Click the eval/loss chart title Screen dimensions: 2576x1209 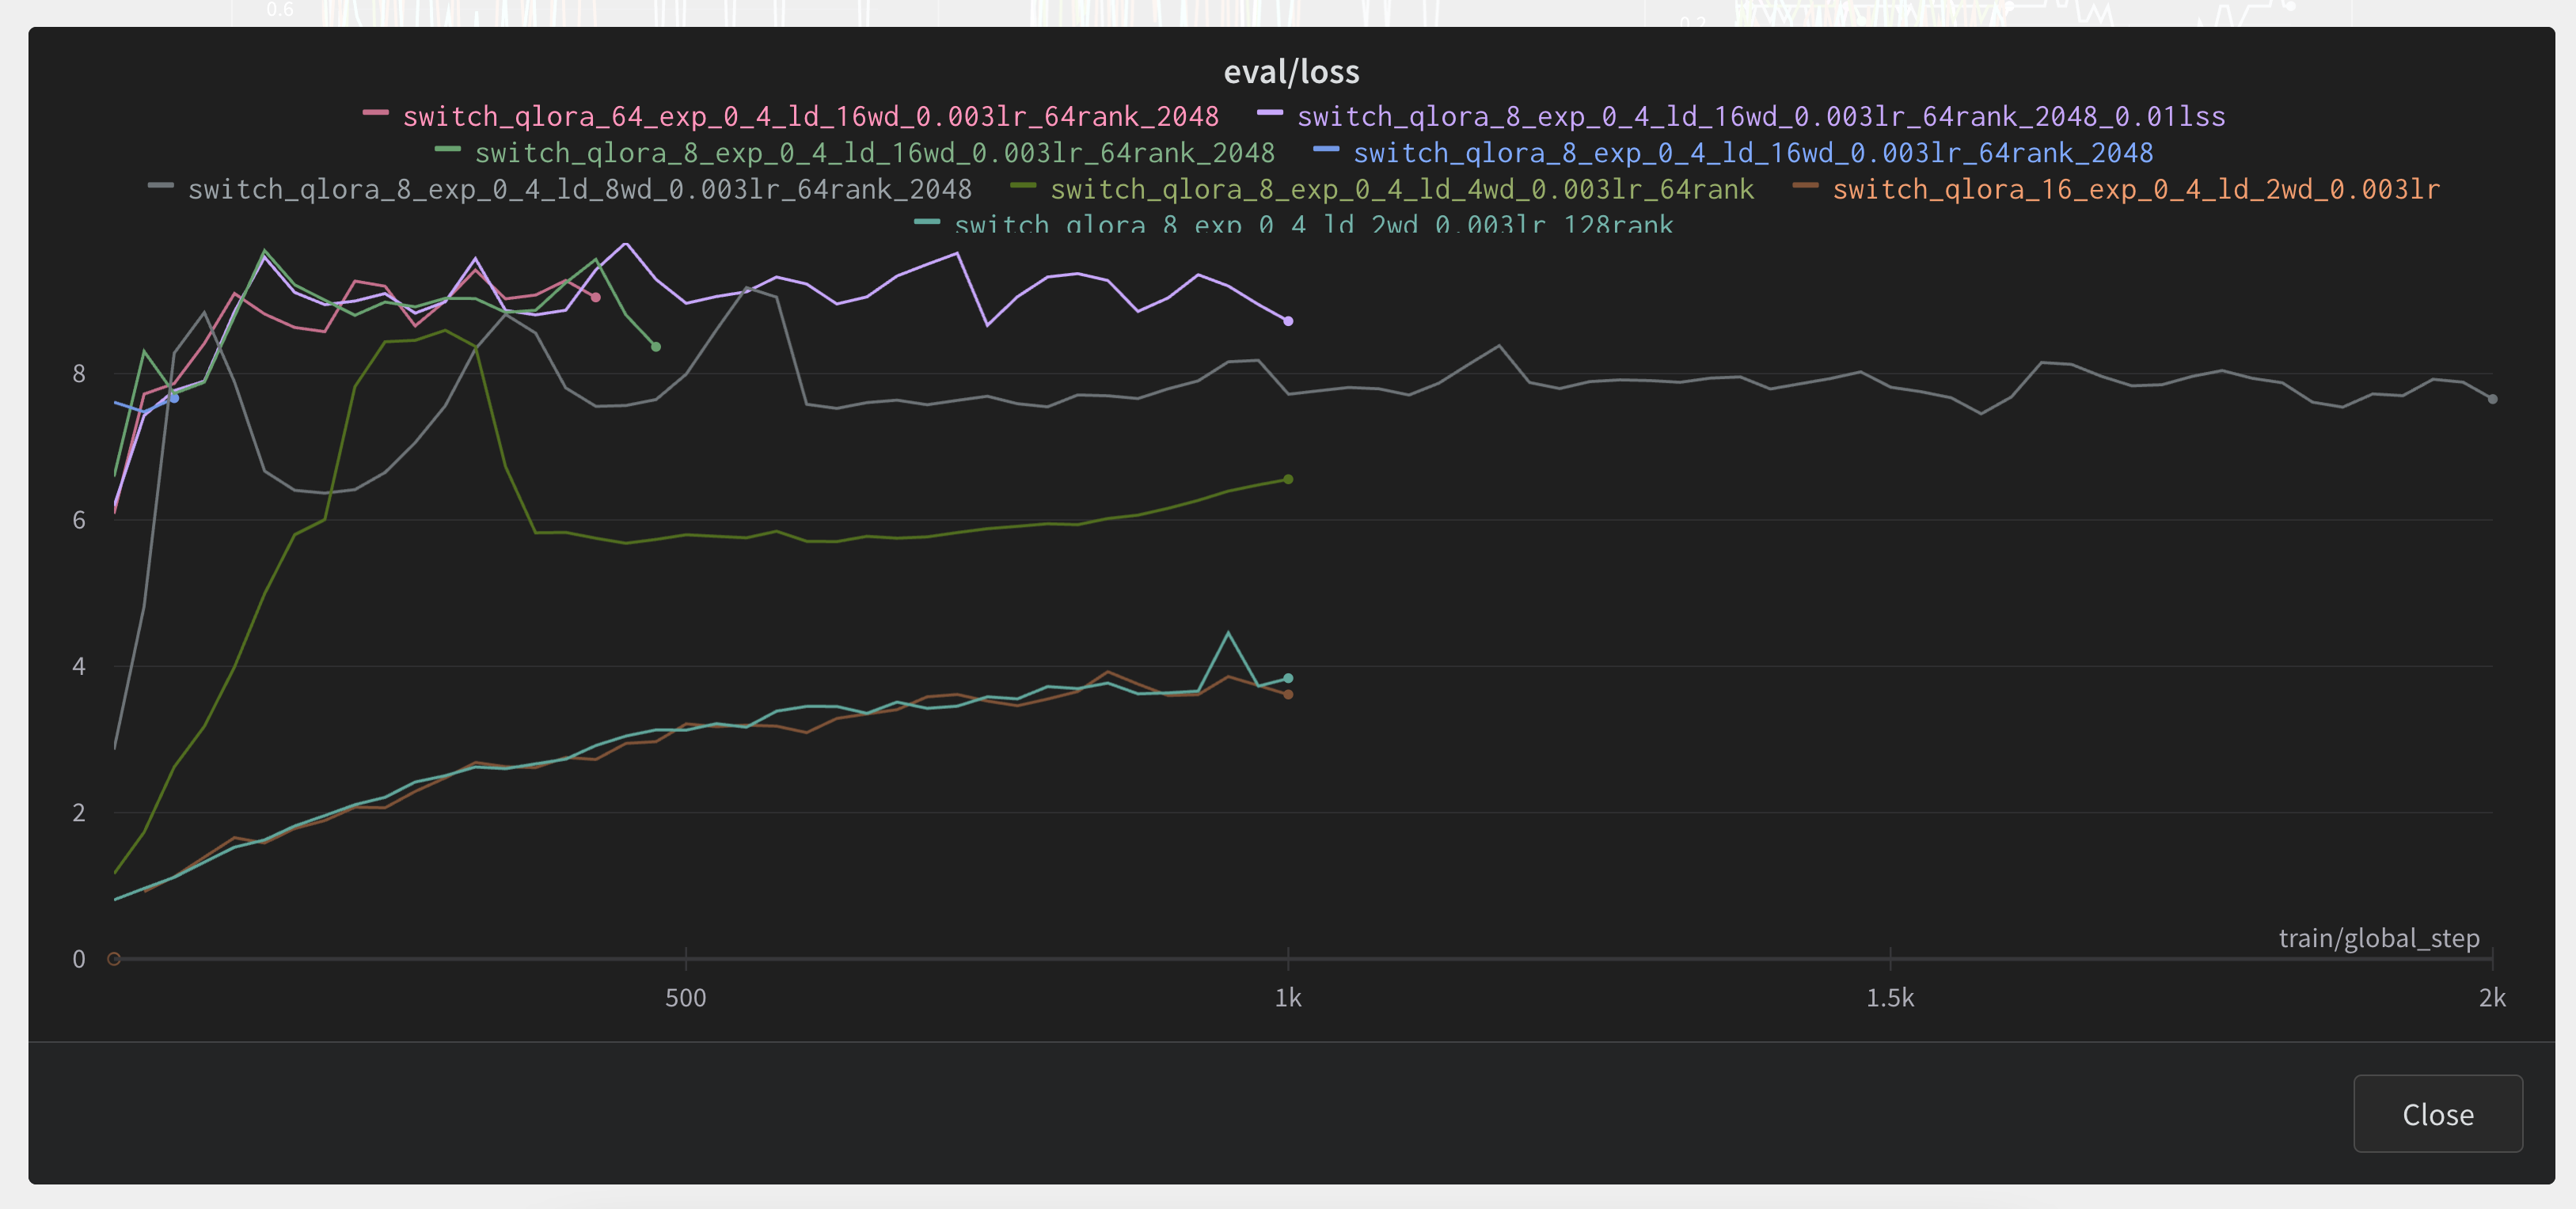[1291, 72]
